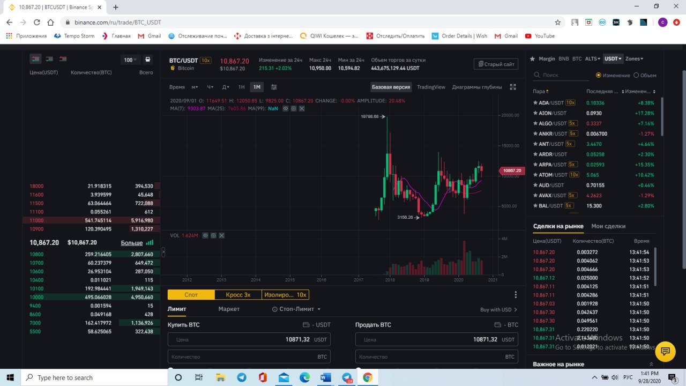Open order book depth dropdown 100
Viewport: 686px width, 386px height.
(130, 60)
